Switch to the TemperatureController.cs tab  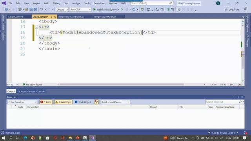(x=71, y=16)
